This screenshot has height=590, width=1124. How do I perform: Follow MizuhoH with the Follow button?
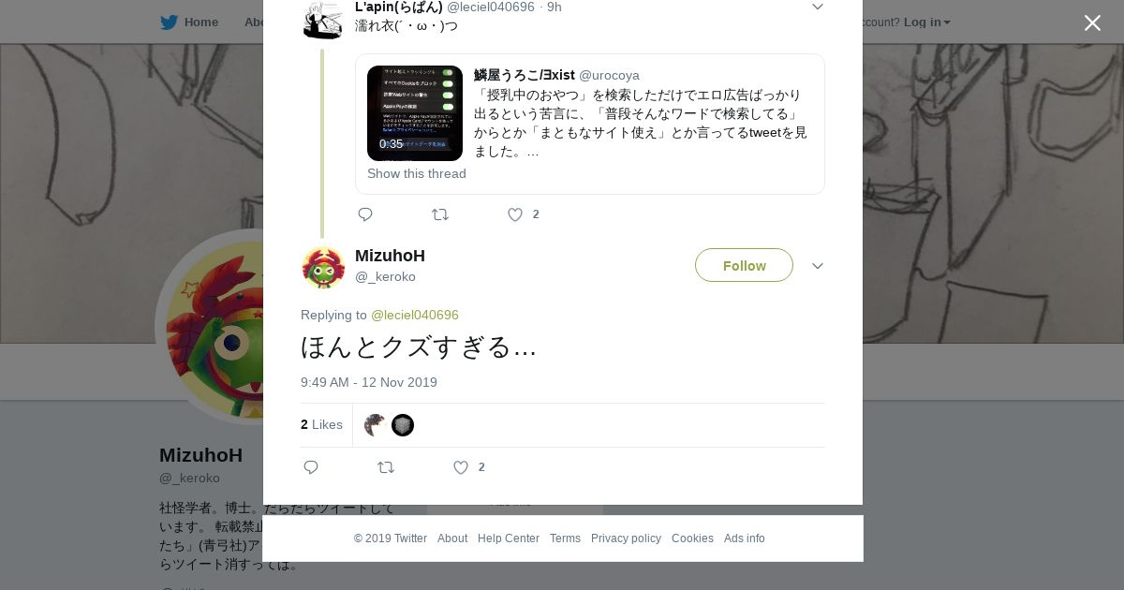744,265
